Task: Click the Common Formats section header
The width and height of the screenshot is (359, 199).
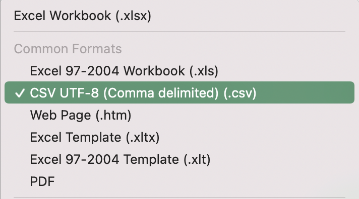Action: (x=68, y=49)
